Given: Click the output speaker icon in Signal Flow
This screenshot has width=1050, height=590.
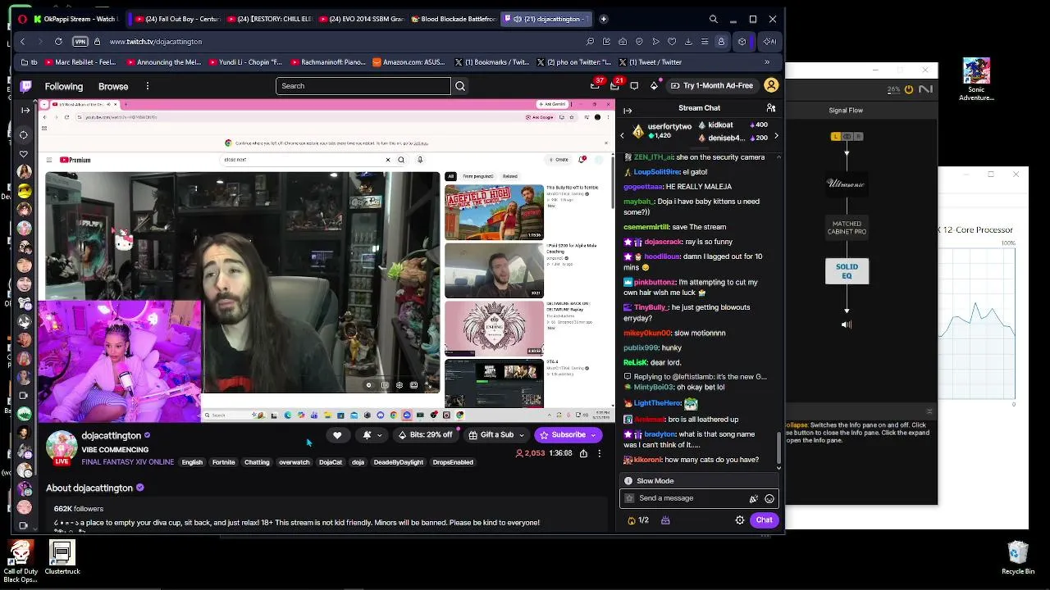Looking at the screenshot, I should pos(847,324).
